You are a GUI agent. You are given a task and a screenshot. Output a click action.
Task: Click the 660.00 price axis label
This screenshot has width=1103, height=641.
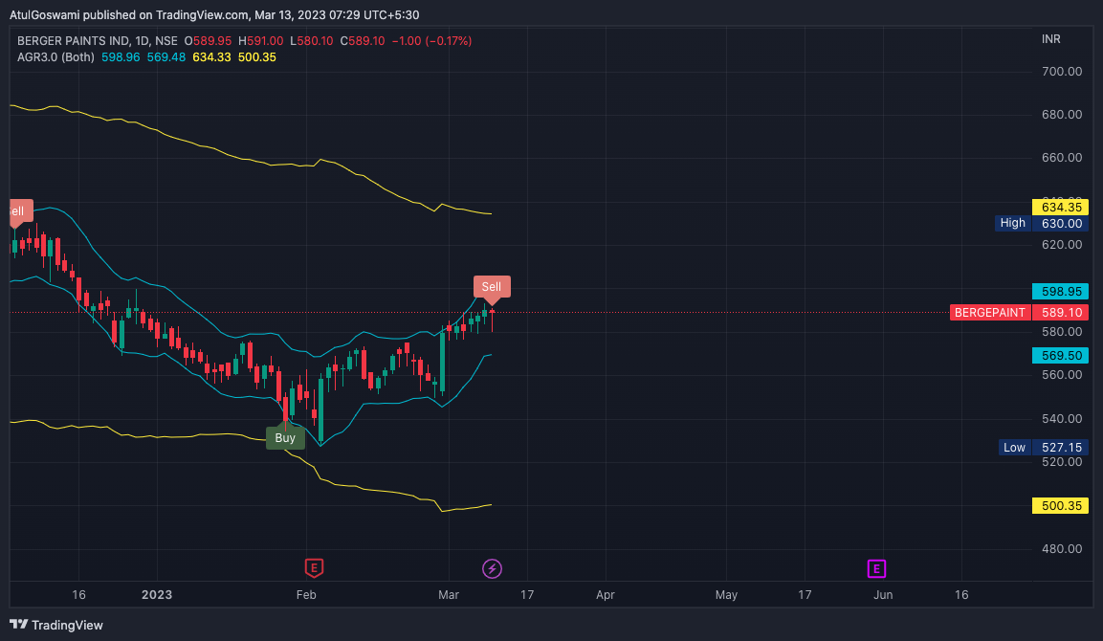[x=1062, y=158]
